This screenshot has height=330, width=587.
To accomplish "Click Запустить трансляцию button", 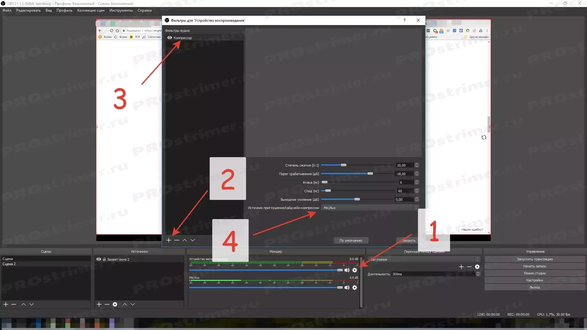I will click(534, 259).
